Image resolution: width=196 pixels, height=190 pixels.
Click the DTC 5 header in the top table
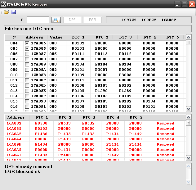click(172, 37)
